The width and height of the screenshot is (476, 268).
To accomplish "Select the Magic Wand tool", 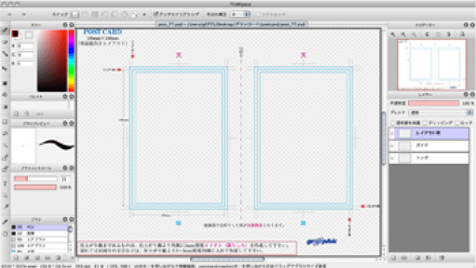I will (5, 145).
